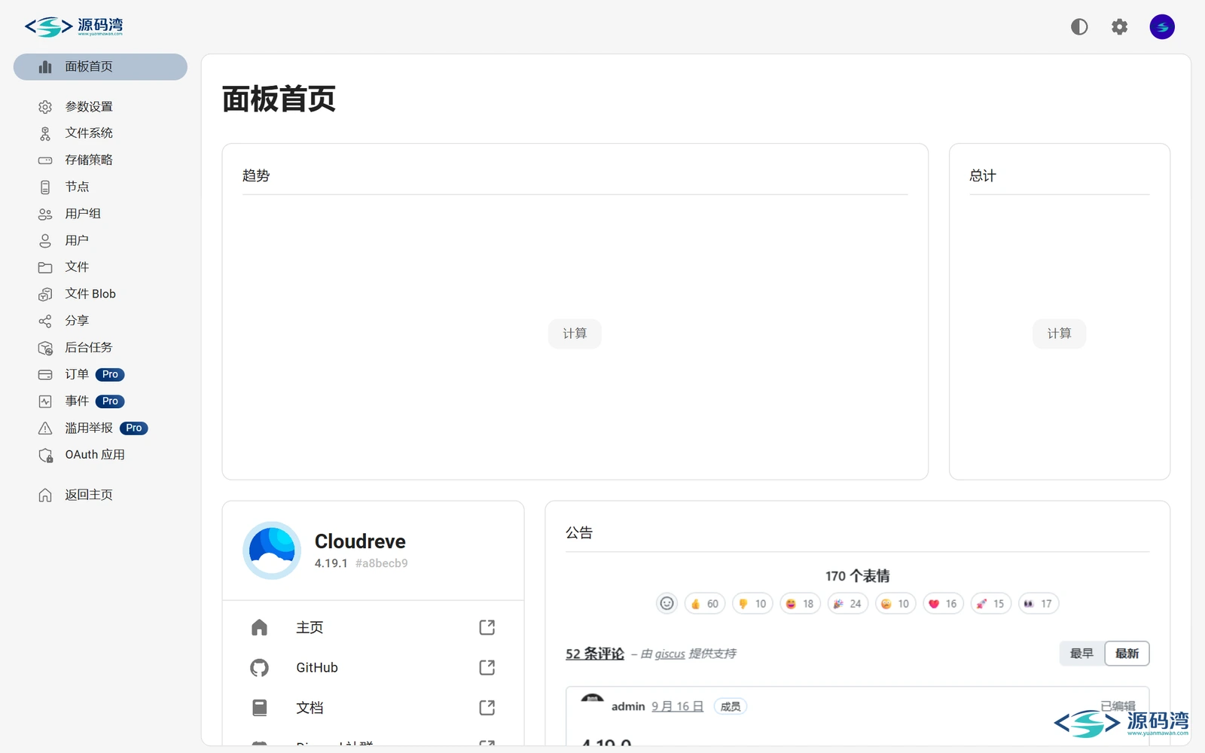This screenshot has height=753, width=1205.
Task: Select 面板首页 in sidebar
Action: 100,66
